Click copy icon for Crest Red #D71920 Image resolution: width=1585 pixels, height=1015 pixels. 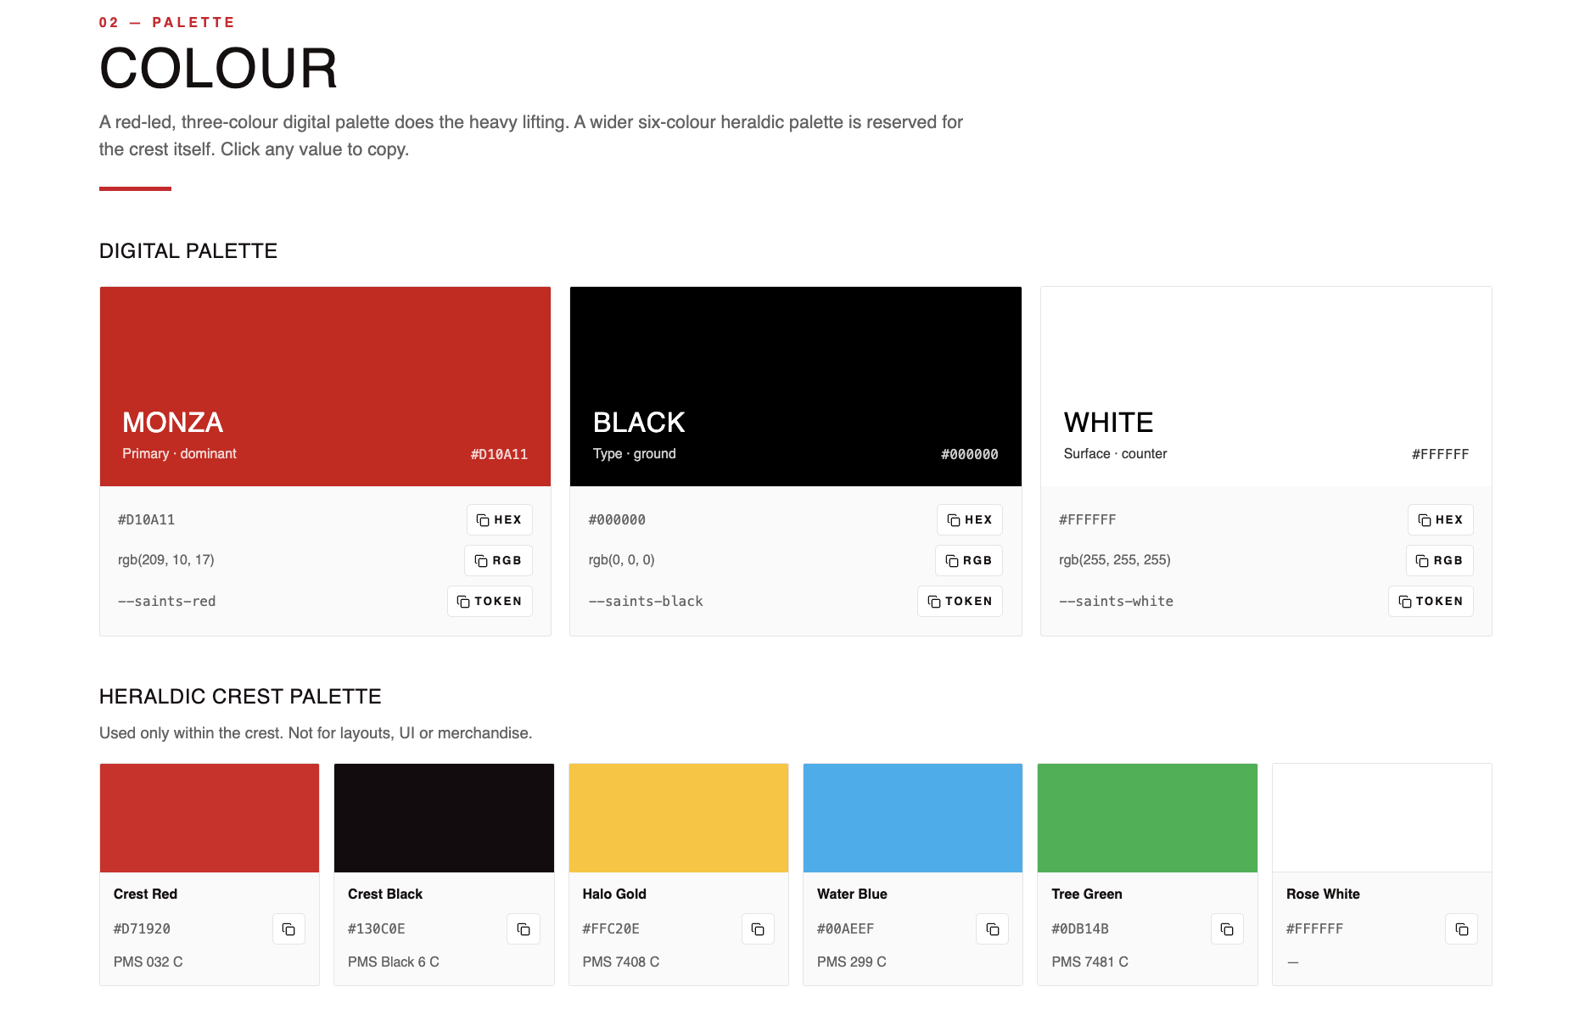tap(288, 929)
